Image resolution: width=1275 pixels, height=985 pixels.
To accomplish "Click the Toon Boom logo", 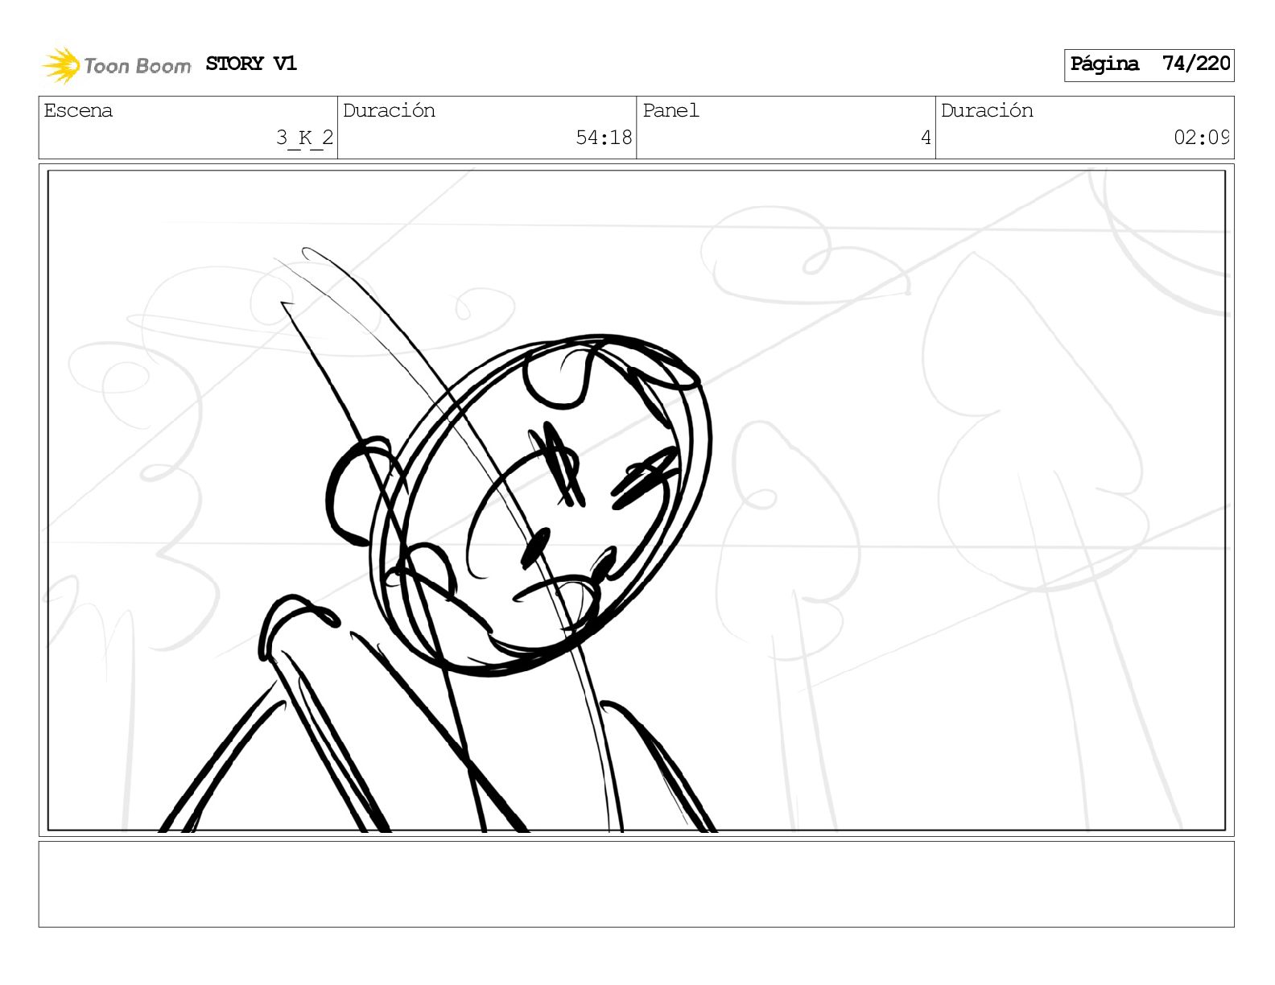I will pos(117,65).
